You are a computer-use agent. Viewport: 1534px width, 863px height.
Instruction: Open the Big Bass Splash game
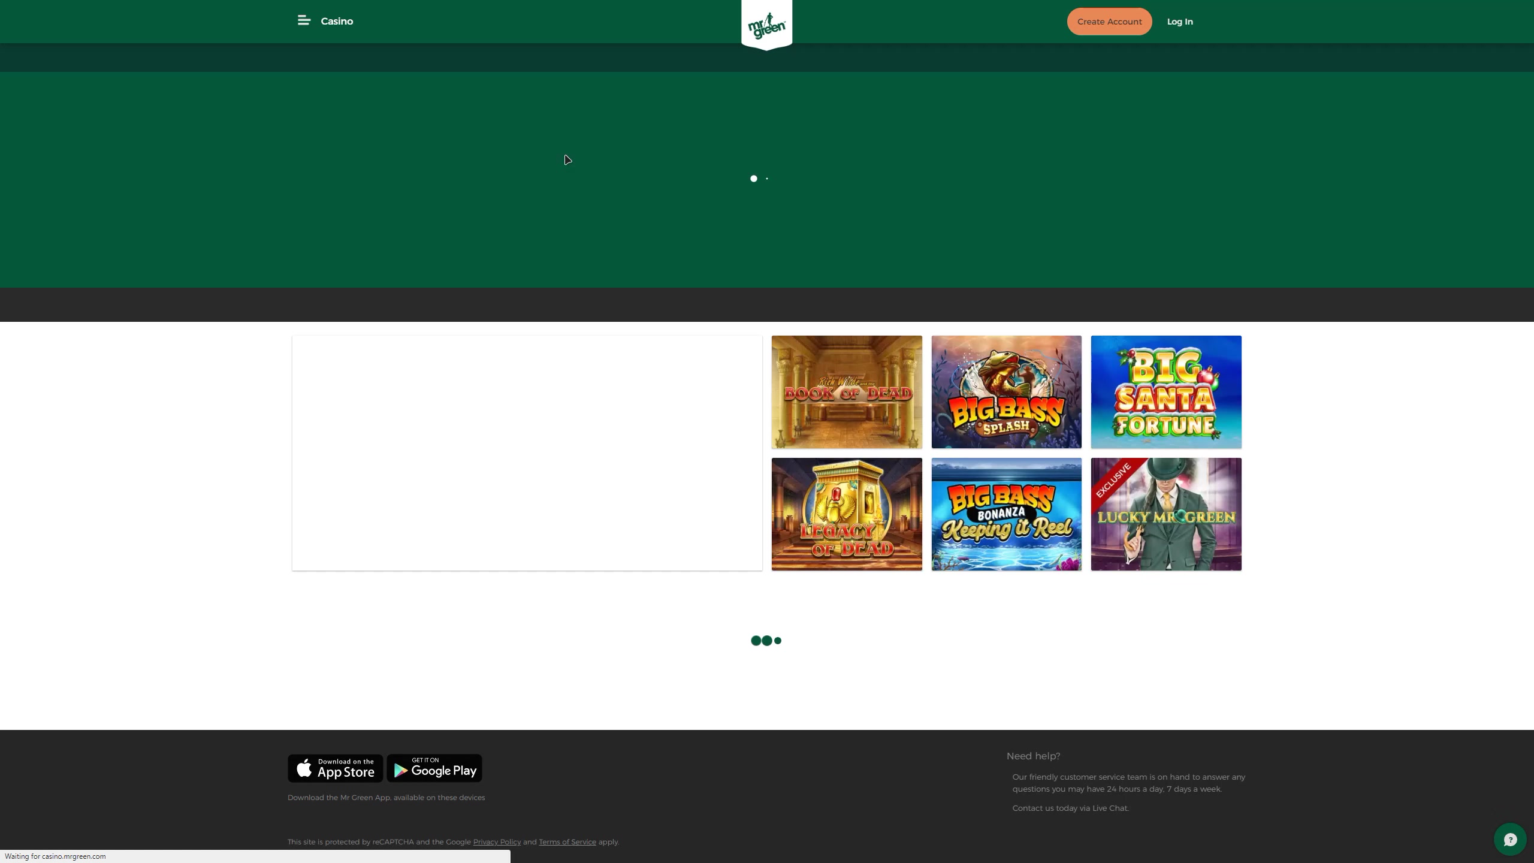point(1006,392)
